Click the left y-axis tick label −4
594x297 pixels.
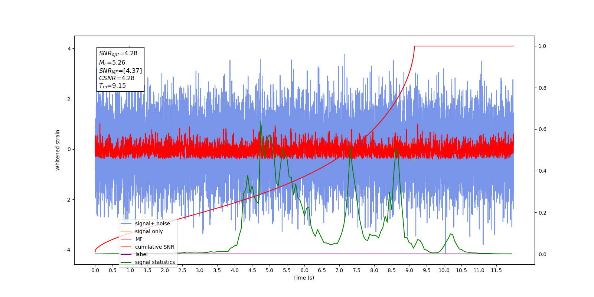(x=67, y=250)
